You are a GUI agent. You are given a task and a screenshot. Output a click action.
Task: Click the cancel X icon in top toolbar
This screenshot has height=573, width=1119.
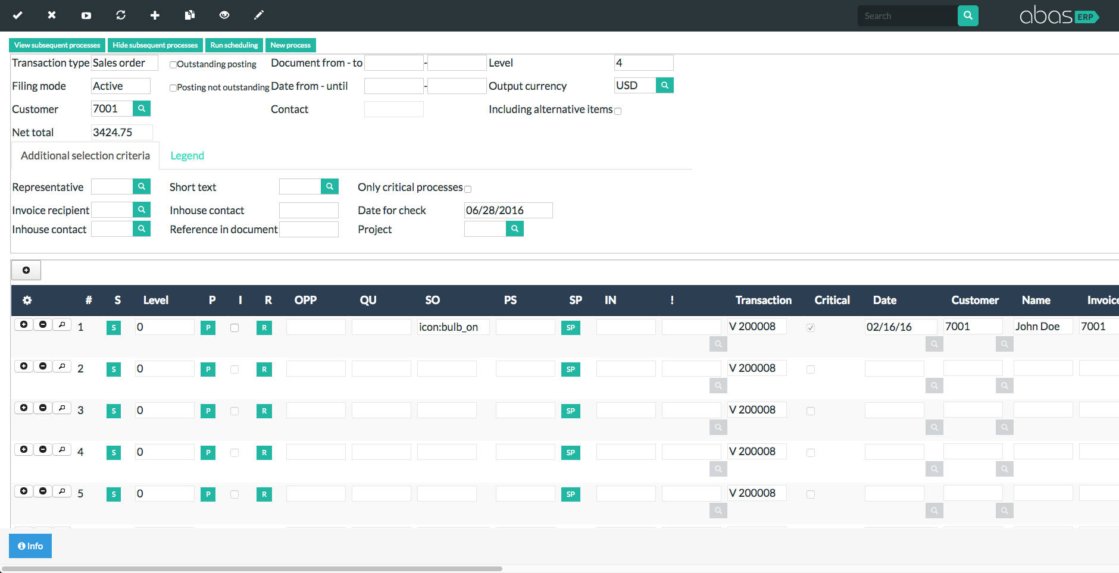click(51, 15)
